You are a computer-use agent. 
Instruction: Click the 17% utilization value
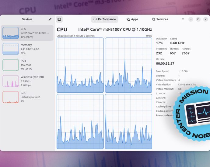pos(159,43)
